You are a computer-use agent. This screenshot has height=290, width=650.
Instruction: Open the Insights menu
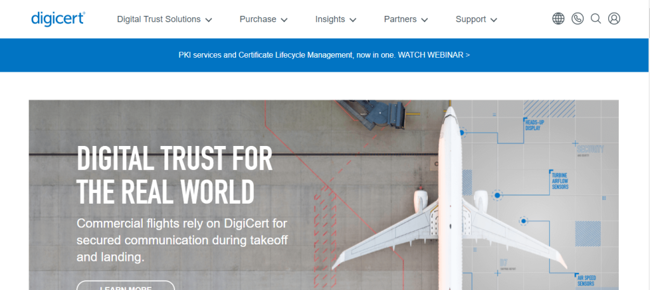(336, 19)
